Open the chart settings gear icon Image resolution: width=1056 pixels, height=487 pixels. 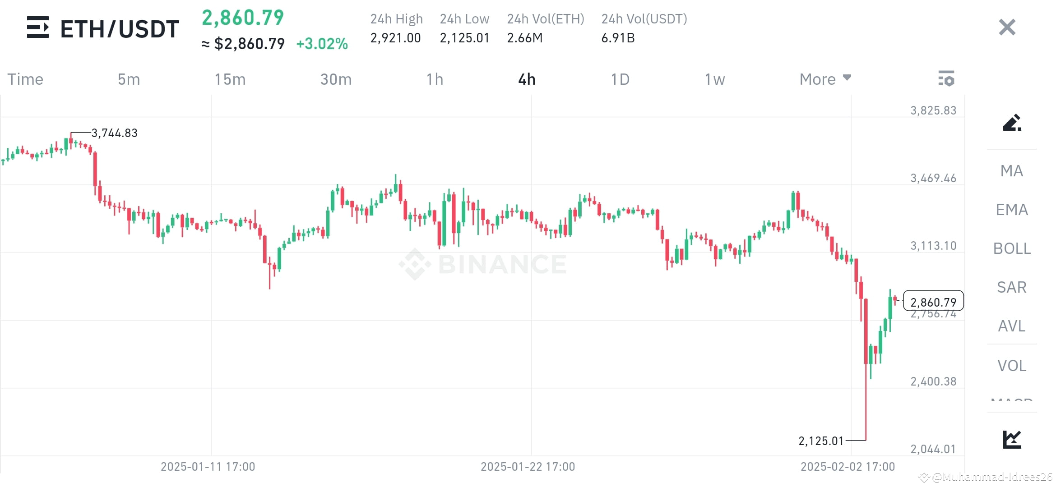tap(947, 79)
